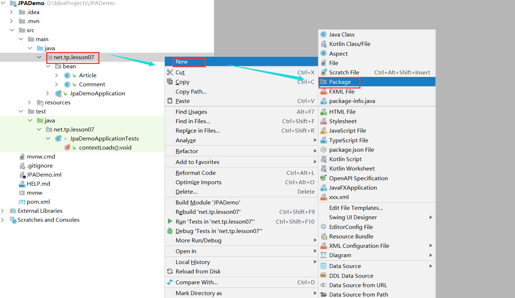The height and width of the screenshot is (298, 515).
Task: Click the Stylesheet CSS icon
Action: [323, 121]
